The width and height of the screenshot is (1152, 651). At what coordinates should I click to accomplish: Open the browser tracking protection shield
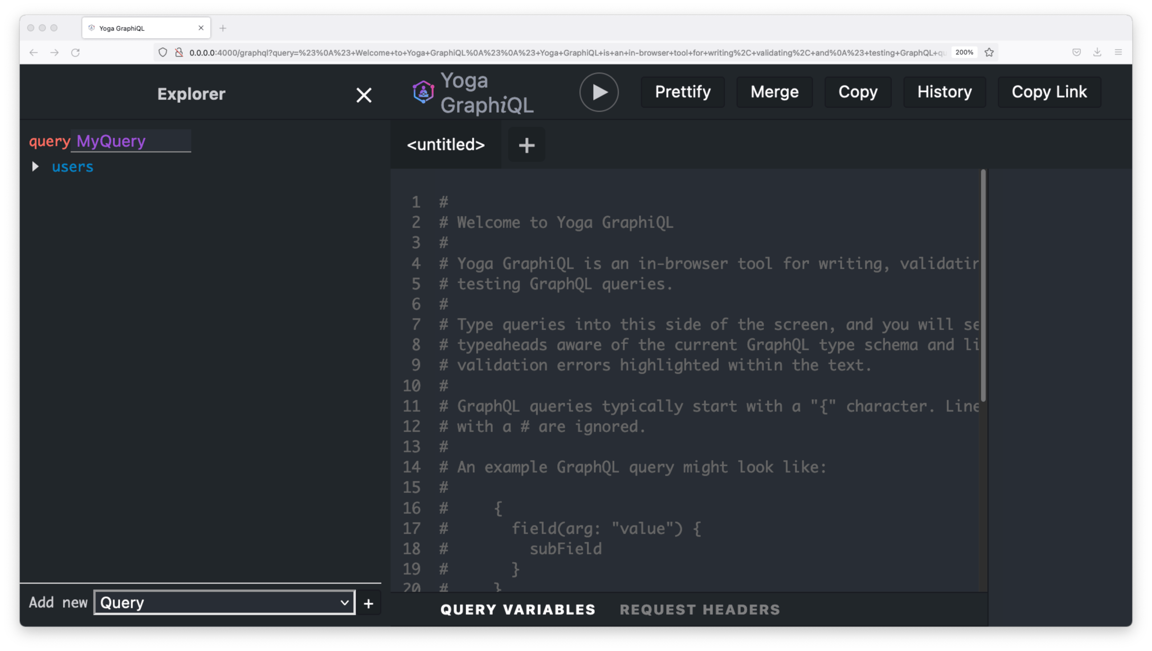click(x=163, y=52)
